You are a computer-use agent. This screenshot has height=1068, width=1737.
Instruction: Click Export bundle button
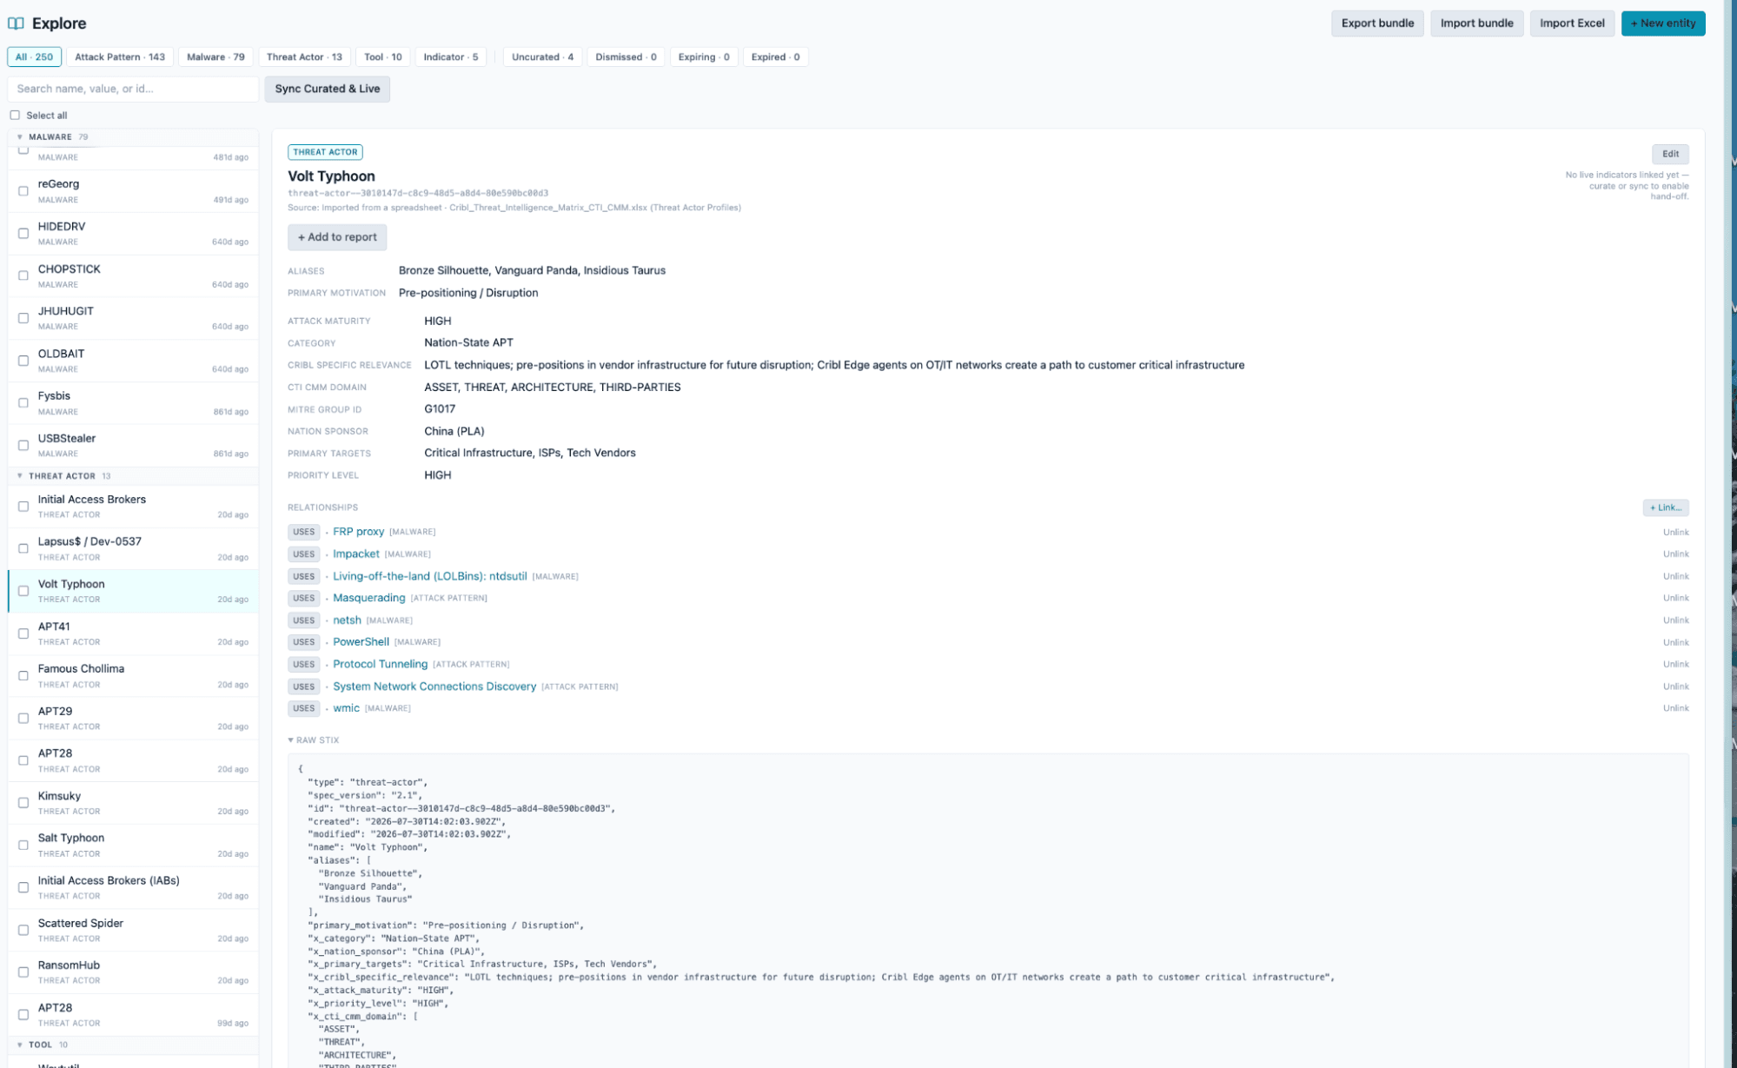1377,23
